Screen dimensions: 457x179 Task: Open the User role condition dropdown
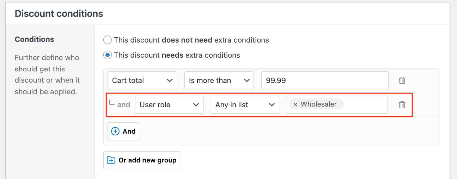(x=169, y=104)
